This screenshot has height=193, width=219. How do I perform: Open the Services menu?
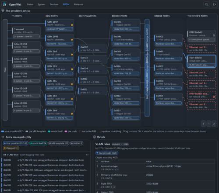[x=54, y=4]
